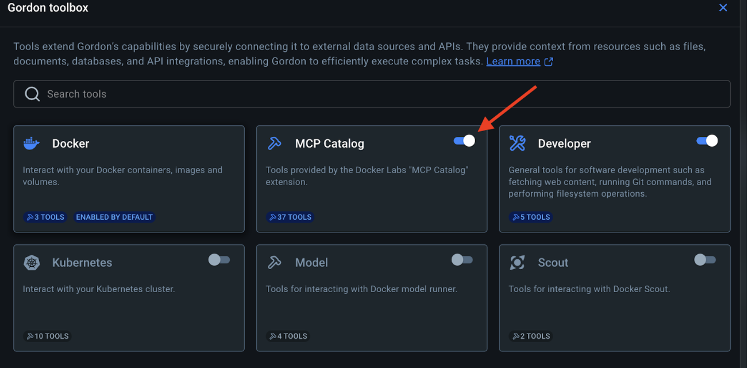Click the Developer wrench-and-screwdriver icon

(x=517, y=144)
